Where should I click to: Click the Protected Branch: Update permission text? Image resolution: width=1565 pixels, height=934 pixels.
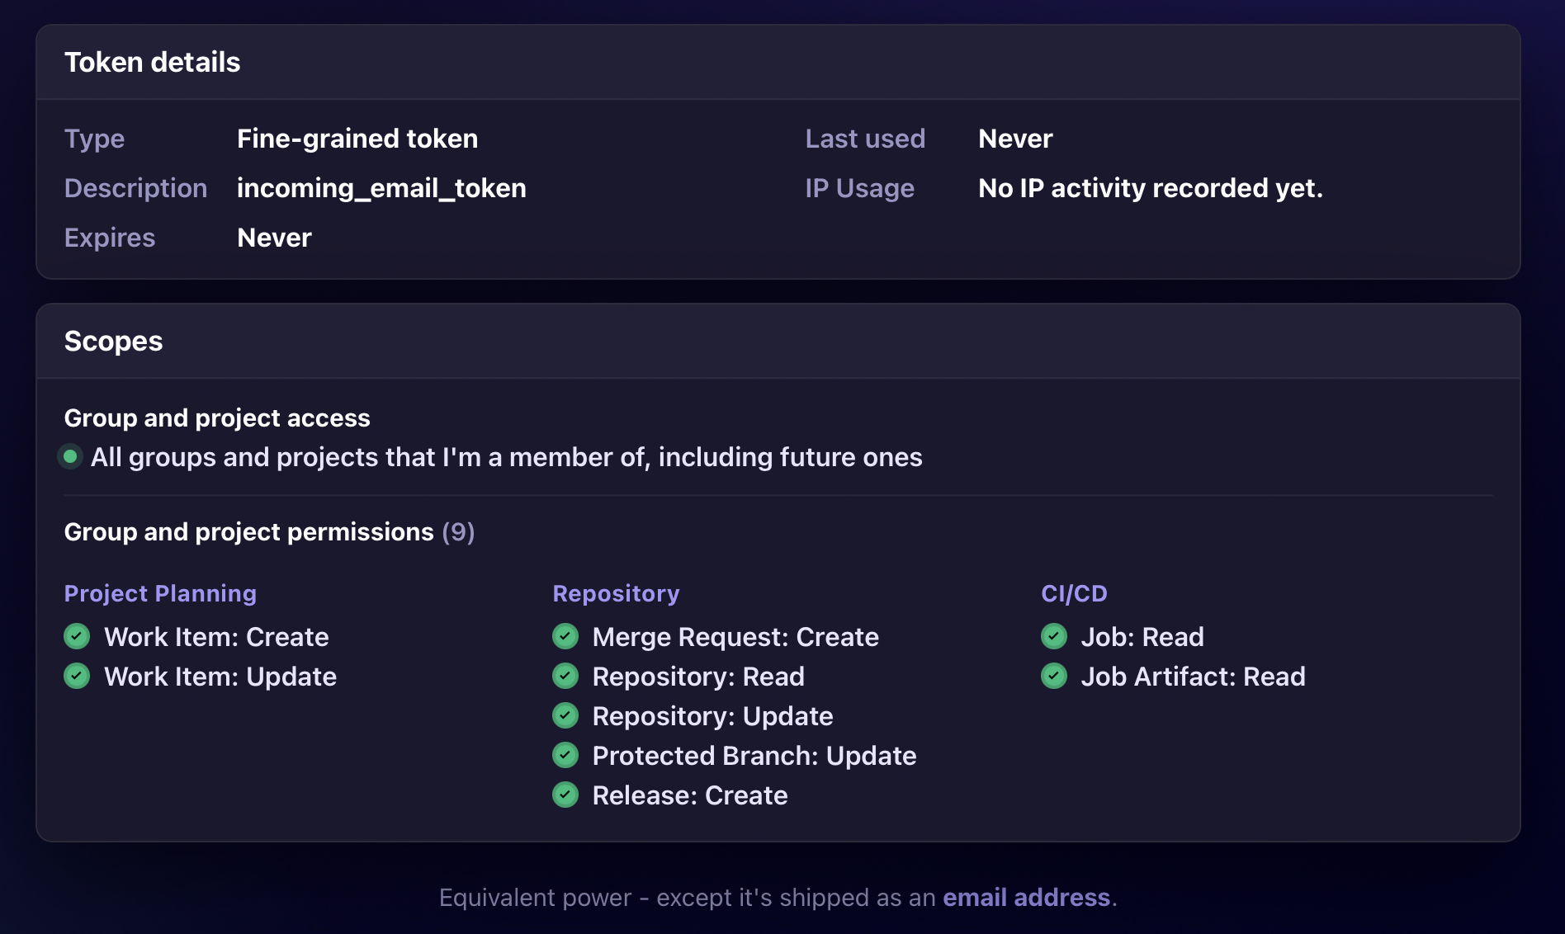(x=754, y=756)
